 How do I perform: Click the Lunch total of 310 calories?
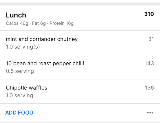[x=149, y=14]
